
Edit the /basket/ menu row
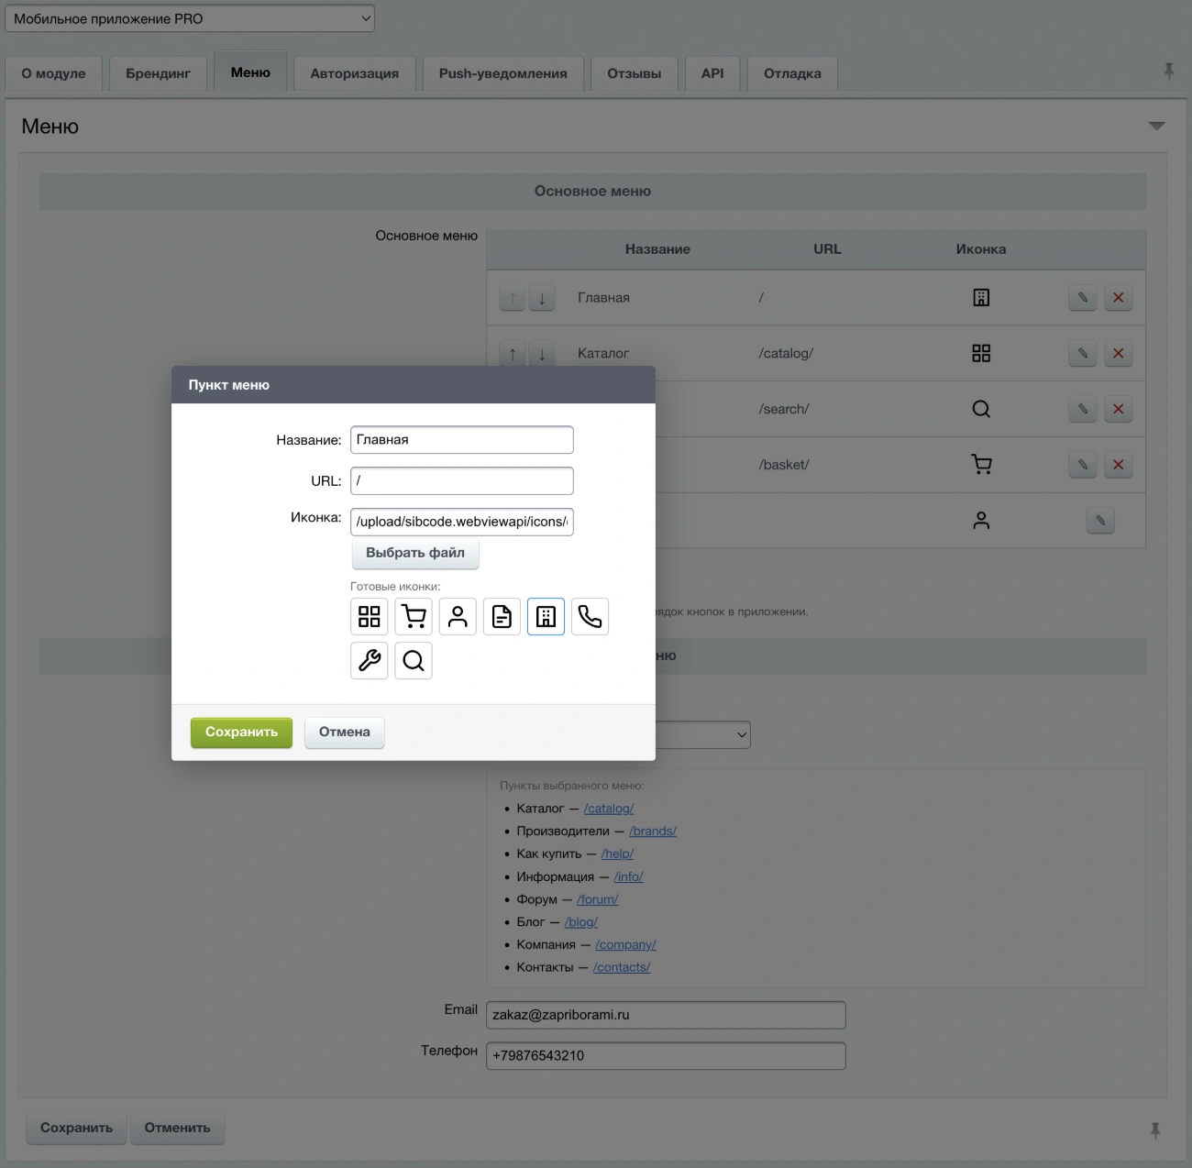point(1083,465)
